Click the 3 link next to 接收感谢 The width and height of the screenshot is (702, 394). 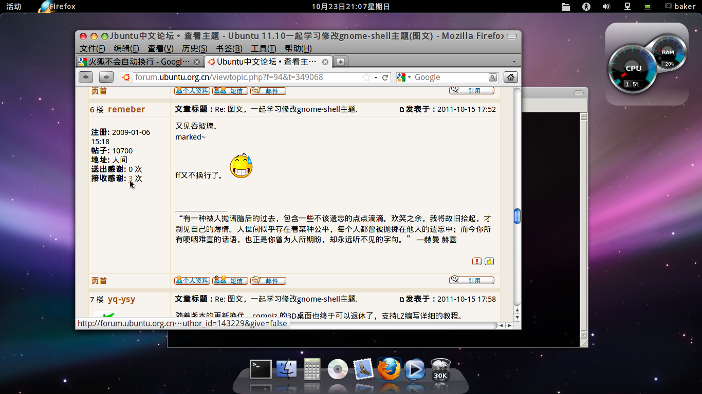tap(131, 179)
